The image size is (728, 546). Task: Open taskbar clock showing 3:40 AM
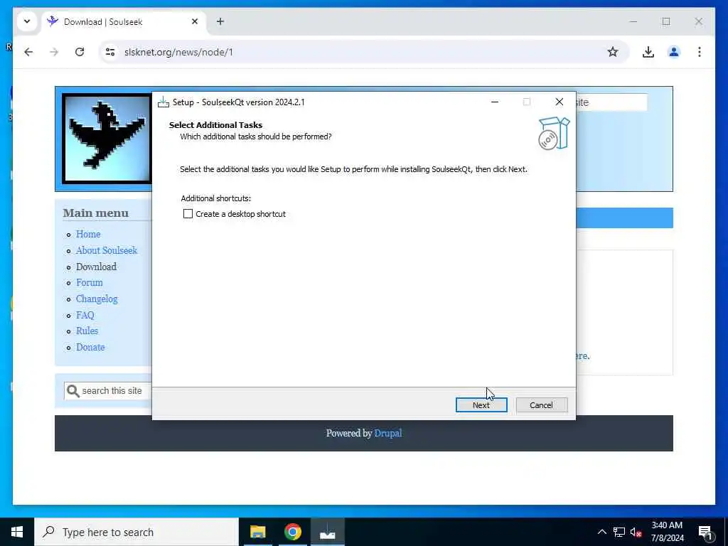(667, 532)
